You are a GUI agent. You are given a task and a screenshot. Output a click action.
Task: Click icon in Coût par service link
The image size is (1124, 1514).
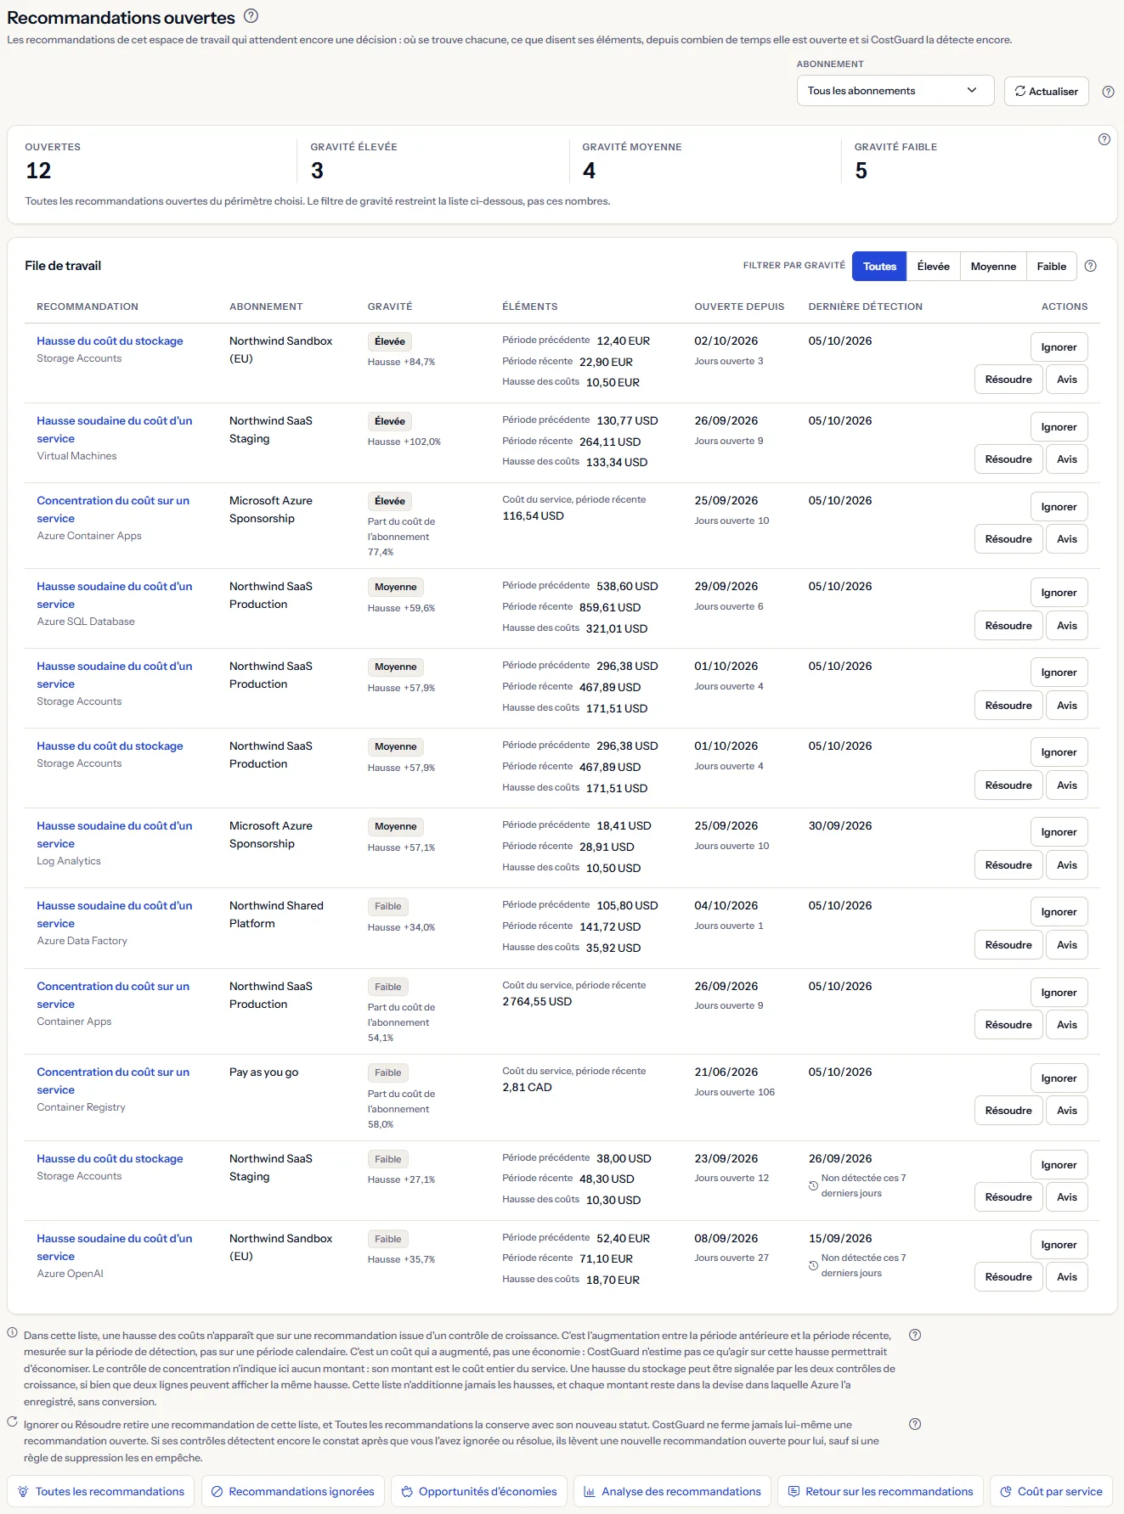[x=1006, y=1491]
